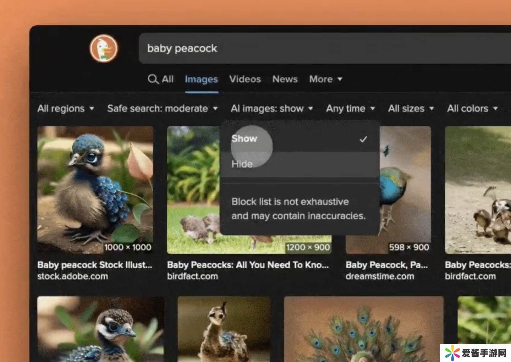Open the More tab menu

(x=325, y=79)
